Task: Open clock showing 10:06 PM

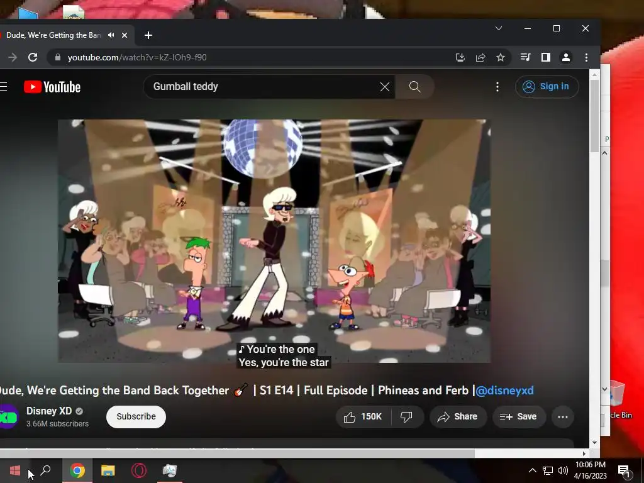Action: point(590,470)
